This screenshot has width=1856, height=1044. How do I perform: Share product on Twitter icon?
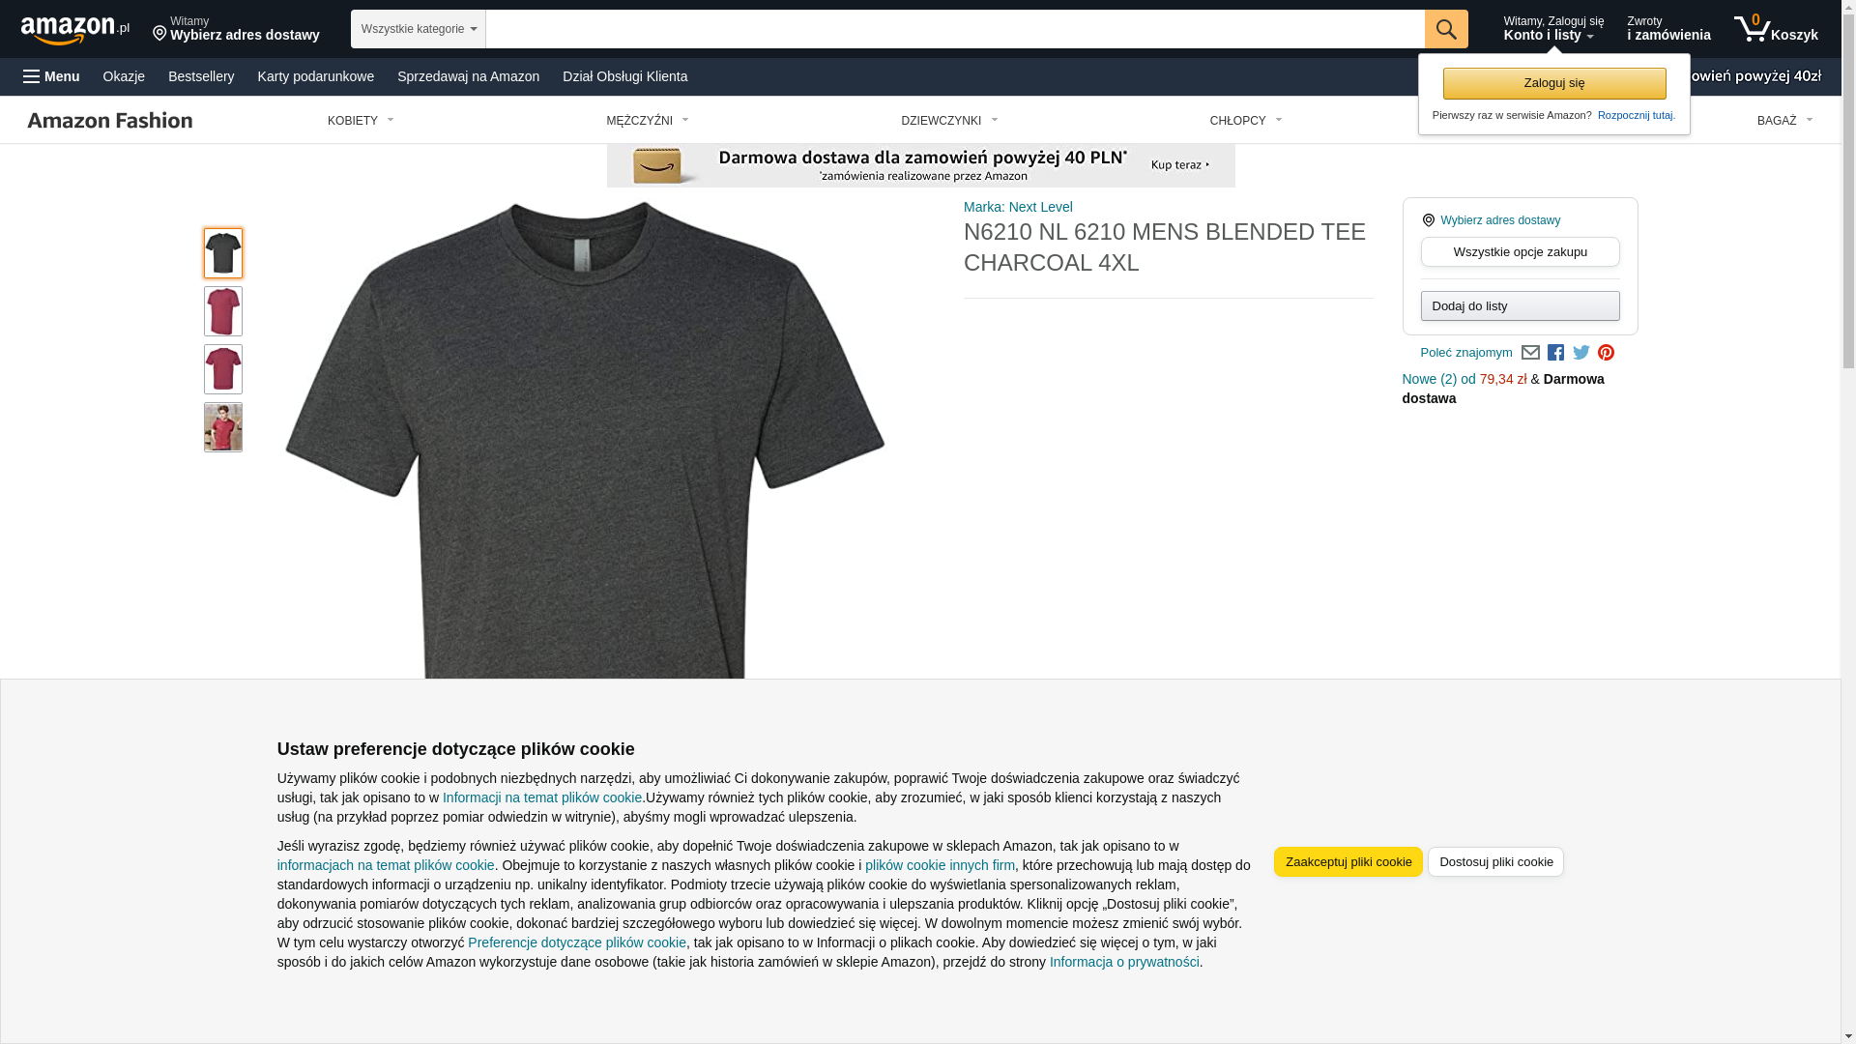point(1581,353)
